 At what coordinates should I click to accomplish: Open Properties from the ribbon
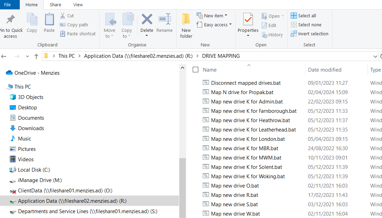click(248, 21)
